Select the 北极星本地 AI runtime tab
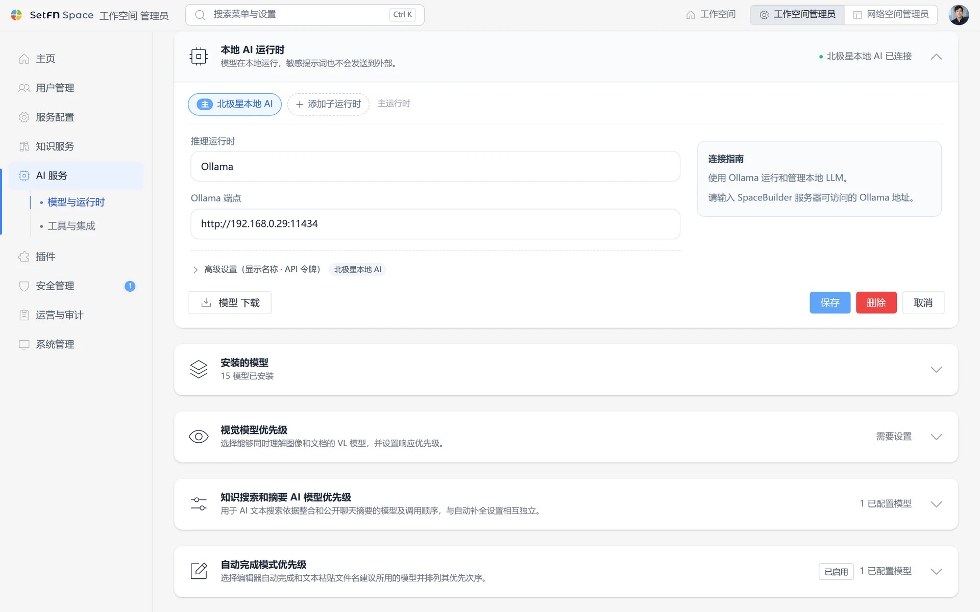Screen dimensions: 980x612 235,104
